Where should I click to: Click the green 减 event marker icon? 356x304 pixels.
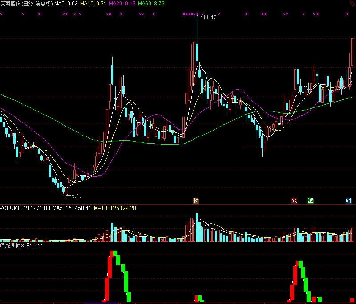point(311,201)
